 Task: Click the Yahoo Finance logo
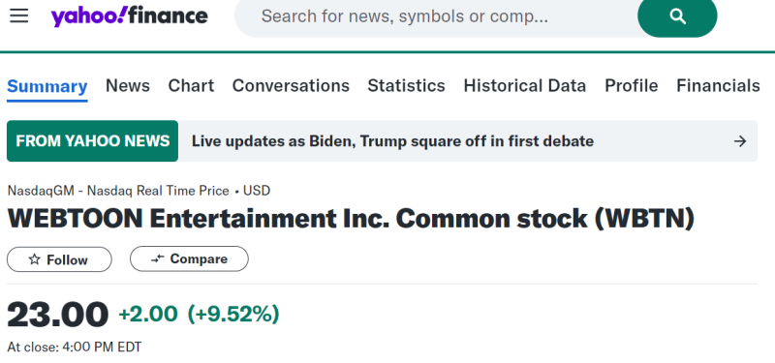click(129, 16)
